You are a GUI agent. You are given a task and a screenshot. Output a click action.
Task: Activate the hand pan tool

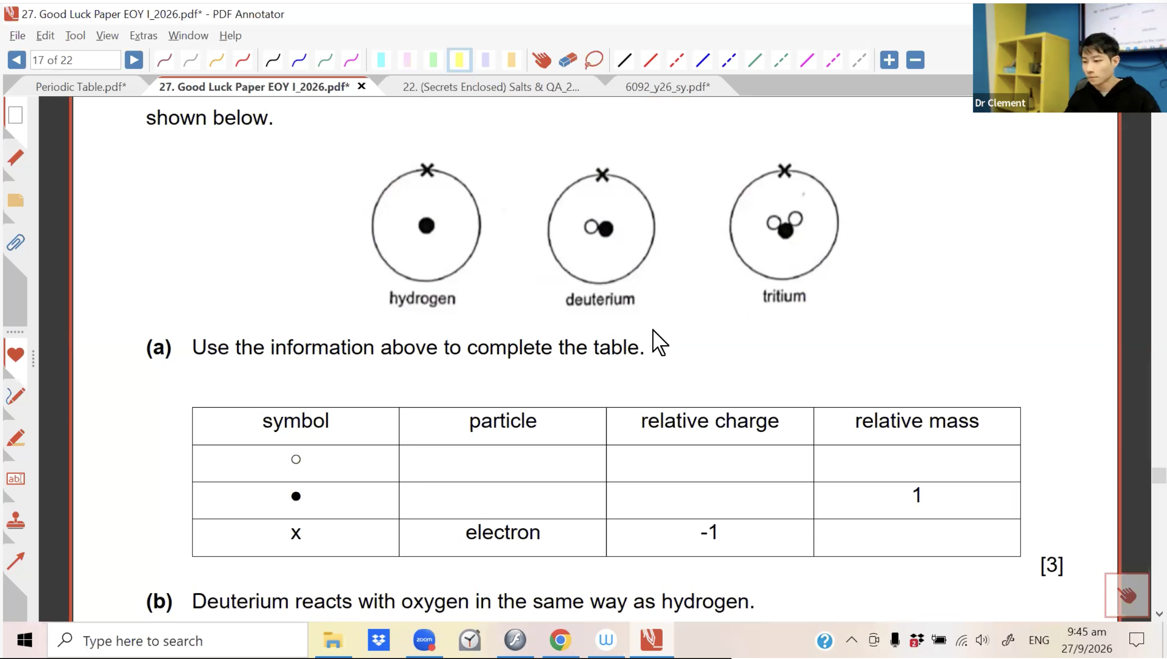click(x=541, y=60)
